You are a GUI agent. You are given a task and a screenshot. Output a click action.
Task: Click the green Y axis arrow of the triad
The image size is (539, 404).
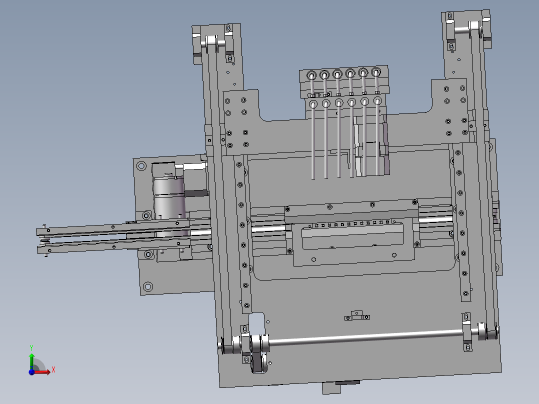coord(31,360)
